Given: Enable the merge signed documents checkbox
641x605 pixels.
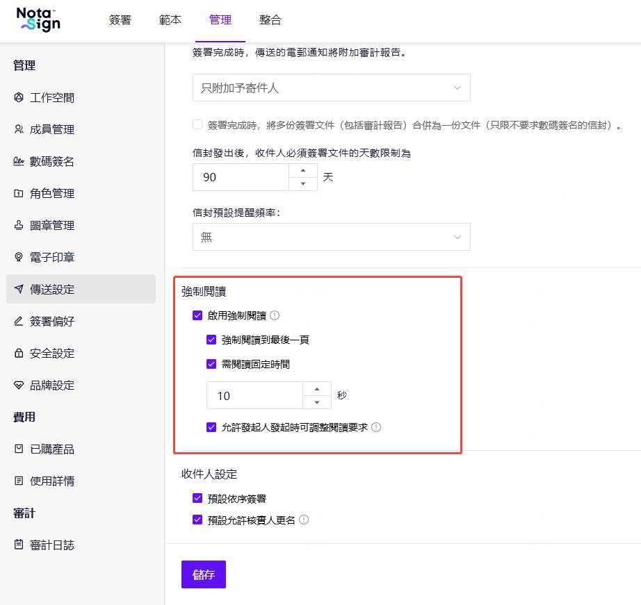Looking at the screenshot, I should pyautogui.click(x=197, y=124).
